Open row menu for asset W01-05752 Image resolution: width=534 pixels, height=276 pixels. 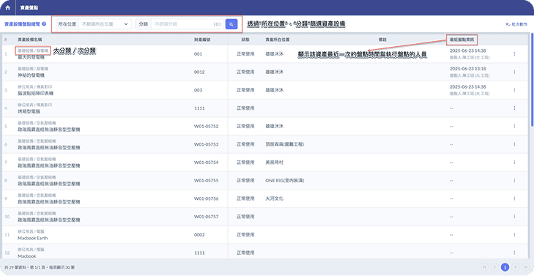click(x=514, y=126)
